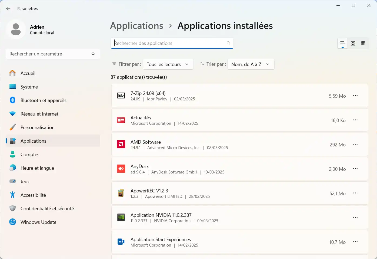Click the AMD Software app icon
Viewport: 377px width, 259px height.
121,144
